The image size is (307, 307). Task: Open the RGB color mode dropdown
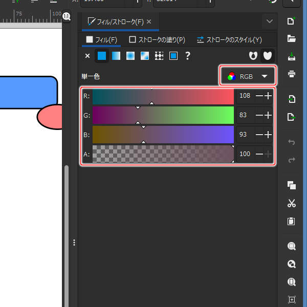tap(248, 76)
